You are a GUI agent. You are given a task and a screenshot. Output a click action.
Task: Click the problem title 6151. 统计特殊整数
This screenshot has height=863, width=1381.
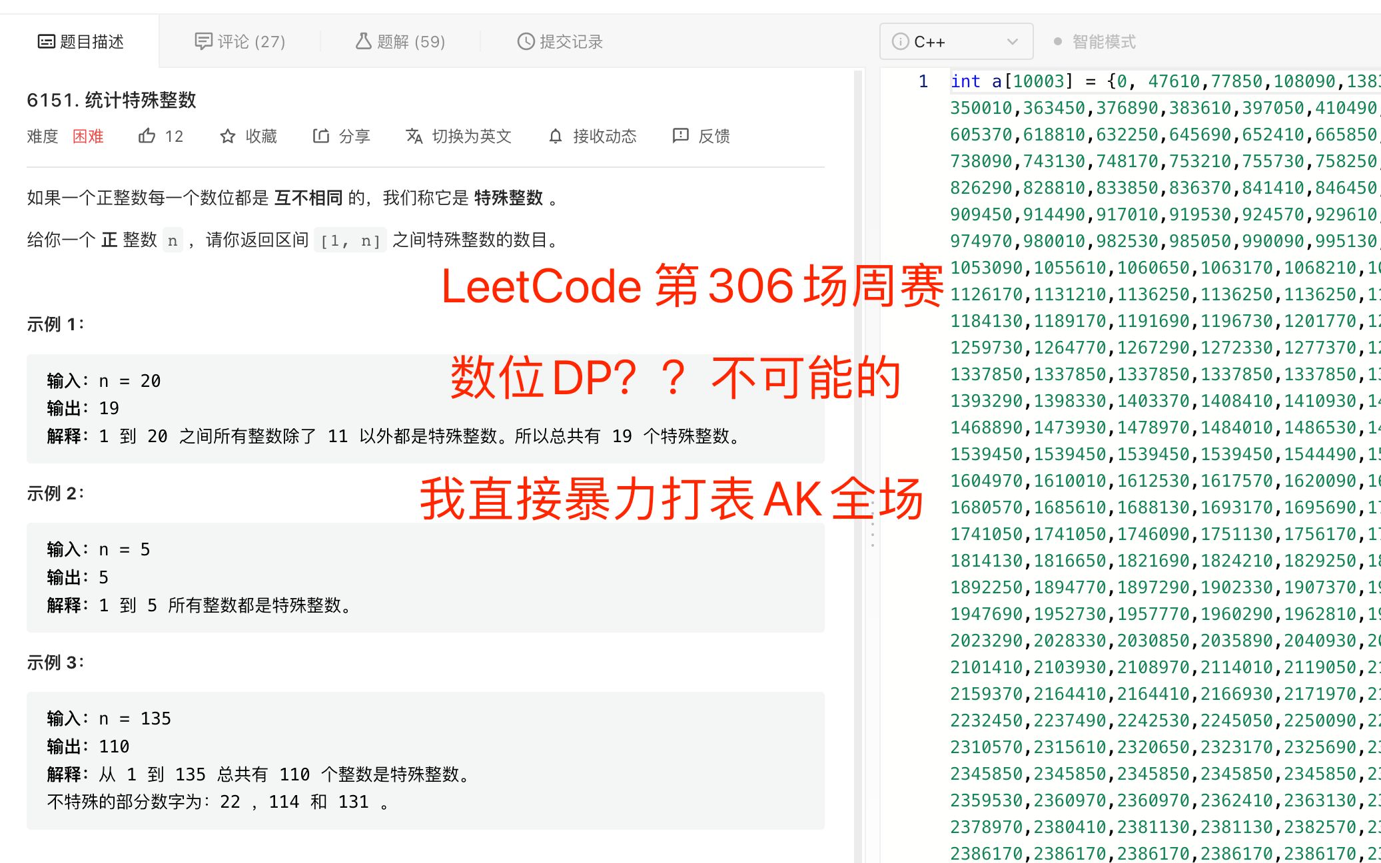tap(111, 100)
